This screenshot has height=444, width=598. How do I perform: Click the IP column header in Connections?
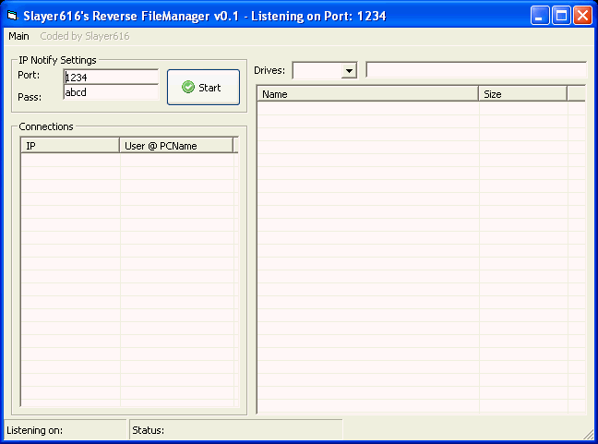tap(70, 146)
